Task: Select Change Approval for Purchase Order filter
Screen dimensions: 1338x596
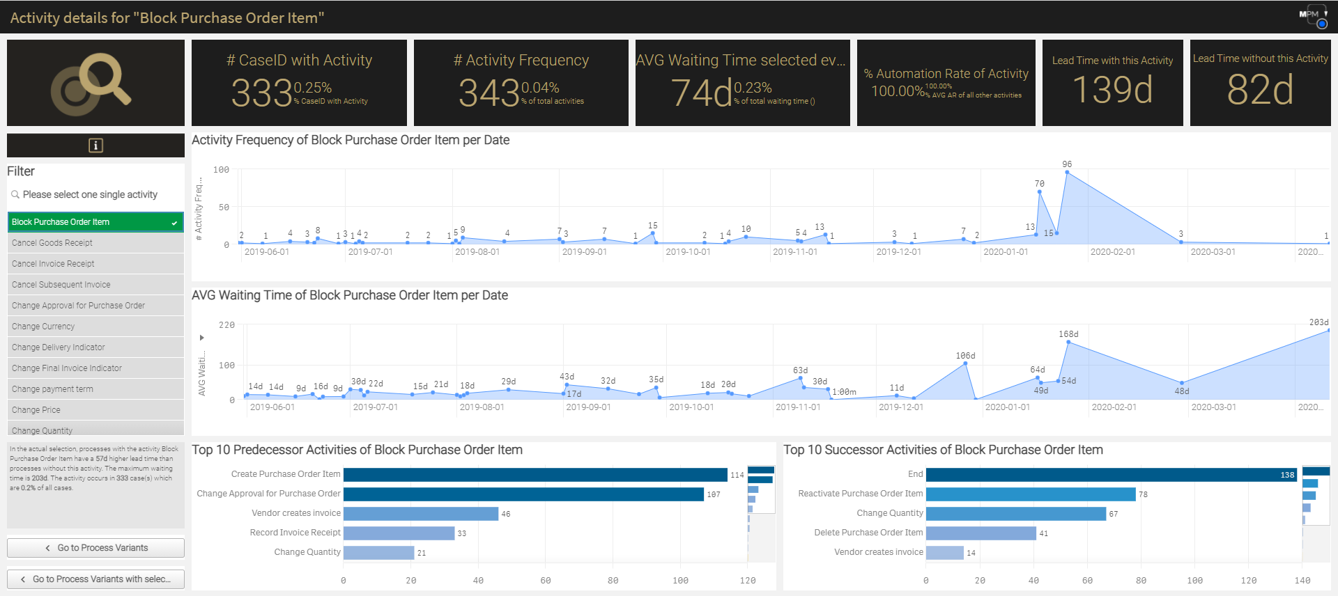Action: point(95,306)
